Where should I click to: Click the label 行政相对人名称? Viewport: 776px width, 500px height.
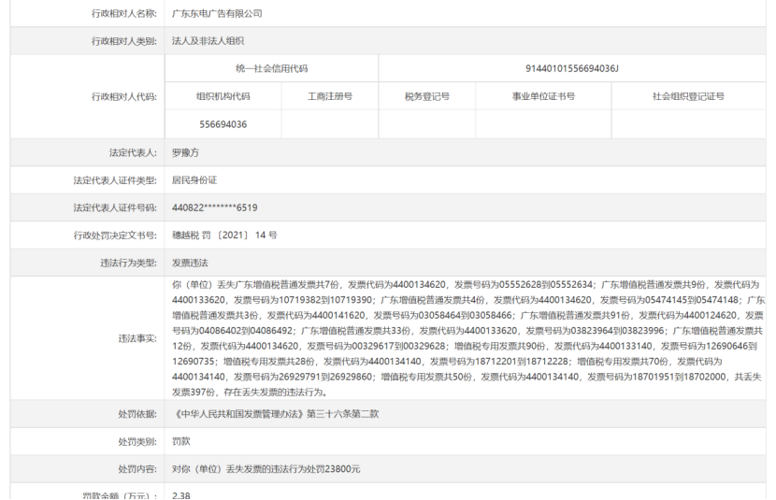(123, 13)
